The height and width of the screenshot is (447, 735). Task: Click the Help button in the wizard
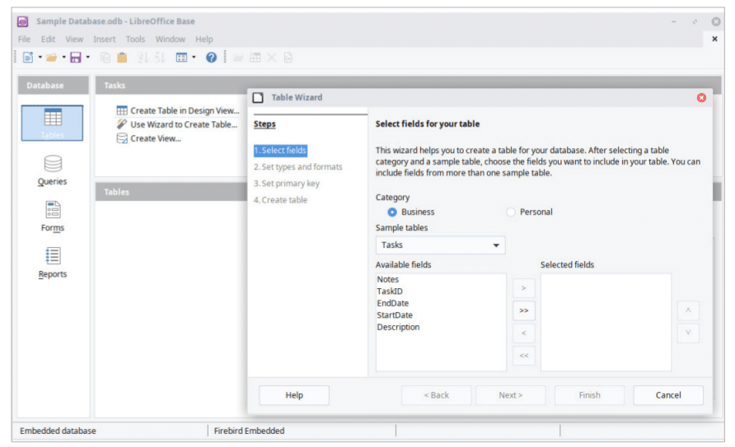(294, 395)
